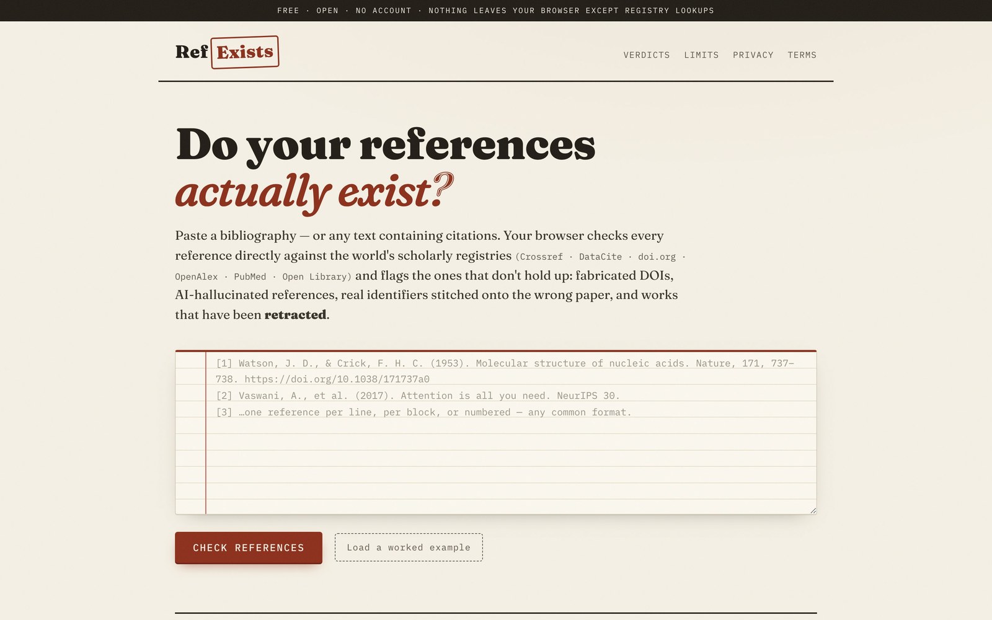Click the Ref Exists logo
992x620 pixels.
[227, 52]
